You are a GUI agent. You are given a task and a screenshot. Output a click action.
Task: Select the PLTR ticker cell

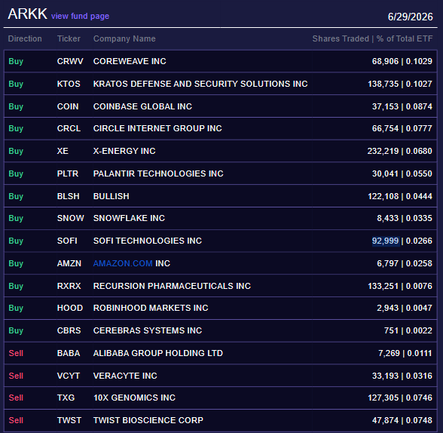[68, 174]
